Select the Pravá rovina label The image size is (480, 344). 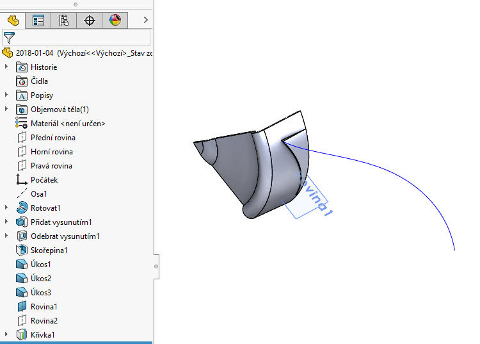51,166
